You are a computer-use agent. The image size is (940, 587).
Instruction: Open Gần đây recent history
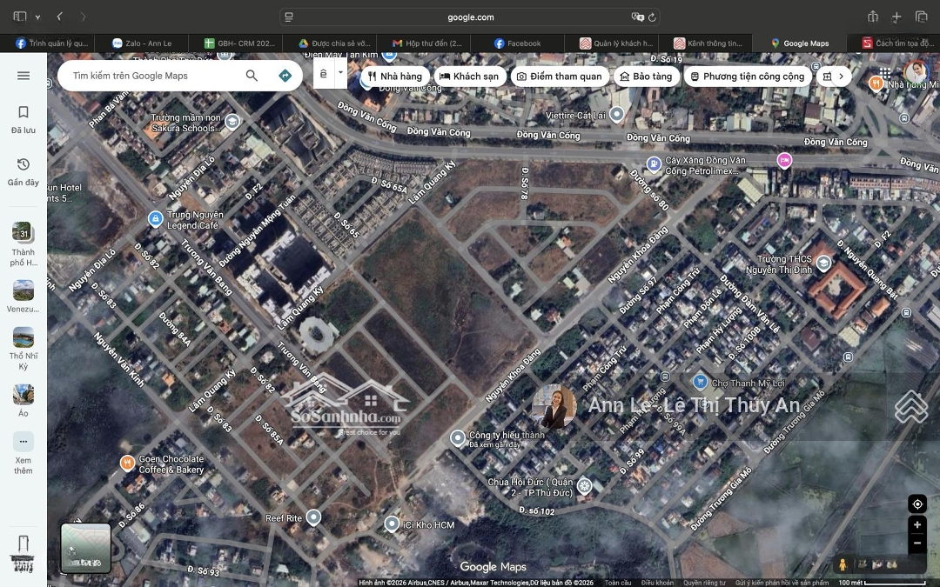coord(23,171)
